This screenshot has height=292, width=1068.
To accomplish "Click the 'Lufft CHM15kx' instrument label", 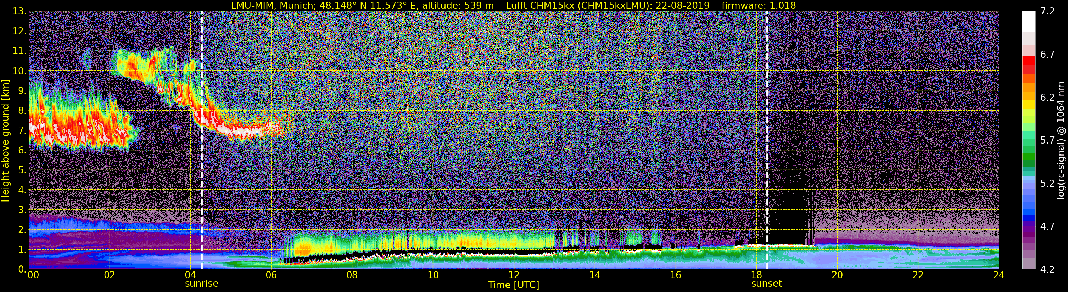I will point(540,5).
